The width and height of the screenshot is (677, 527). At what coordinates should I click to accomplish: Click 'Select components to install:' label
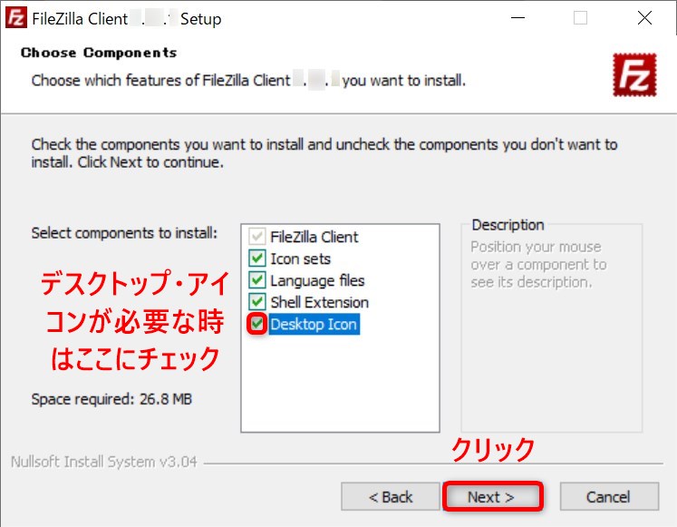124,233
